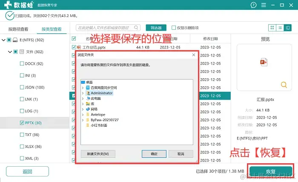Check the TXT (36) checkbox

tap(22, 134)
